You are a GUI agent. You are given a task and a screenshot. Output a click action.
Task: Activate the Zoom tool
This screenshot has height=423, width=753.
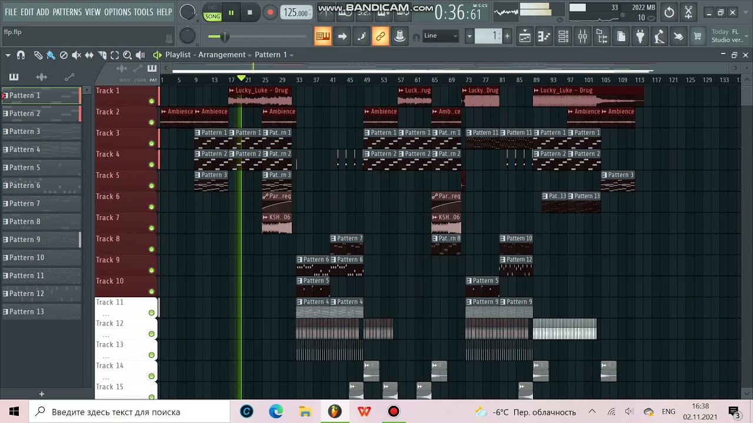pyautogui.click(x=127, y=55)
